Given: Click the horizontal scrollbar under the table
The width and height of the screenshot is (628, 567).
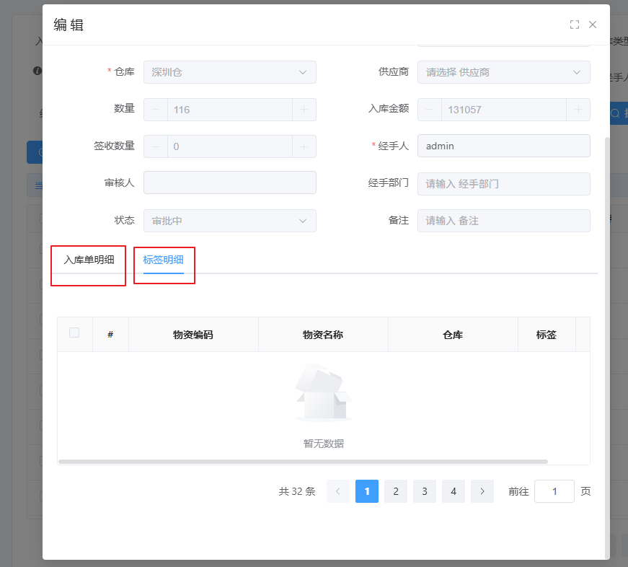Looking at the screenshot, I should click(303, 461).
